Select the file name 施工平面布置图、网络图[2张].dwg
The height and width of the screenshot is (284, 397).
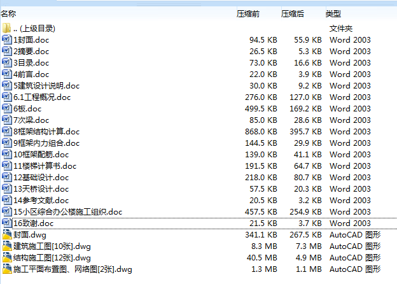pos(73,269)
